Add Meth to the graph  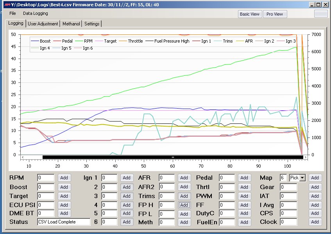[184, 222]
